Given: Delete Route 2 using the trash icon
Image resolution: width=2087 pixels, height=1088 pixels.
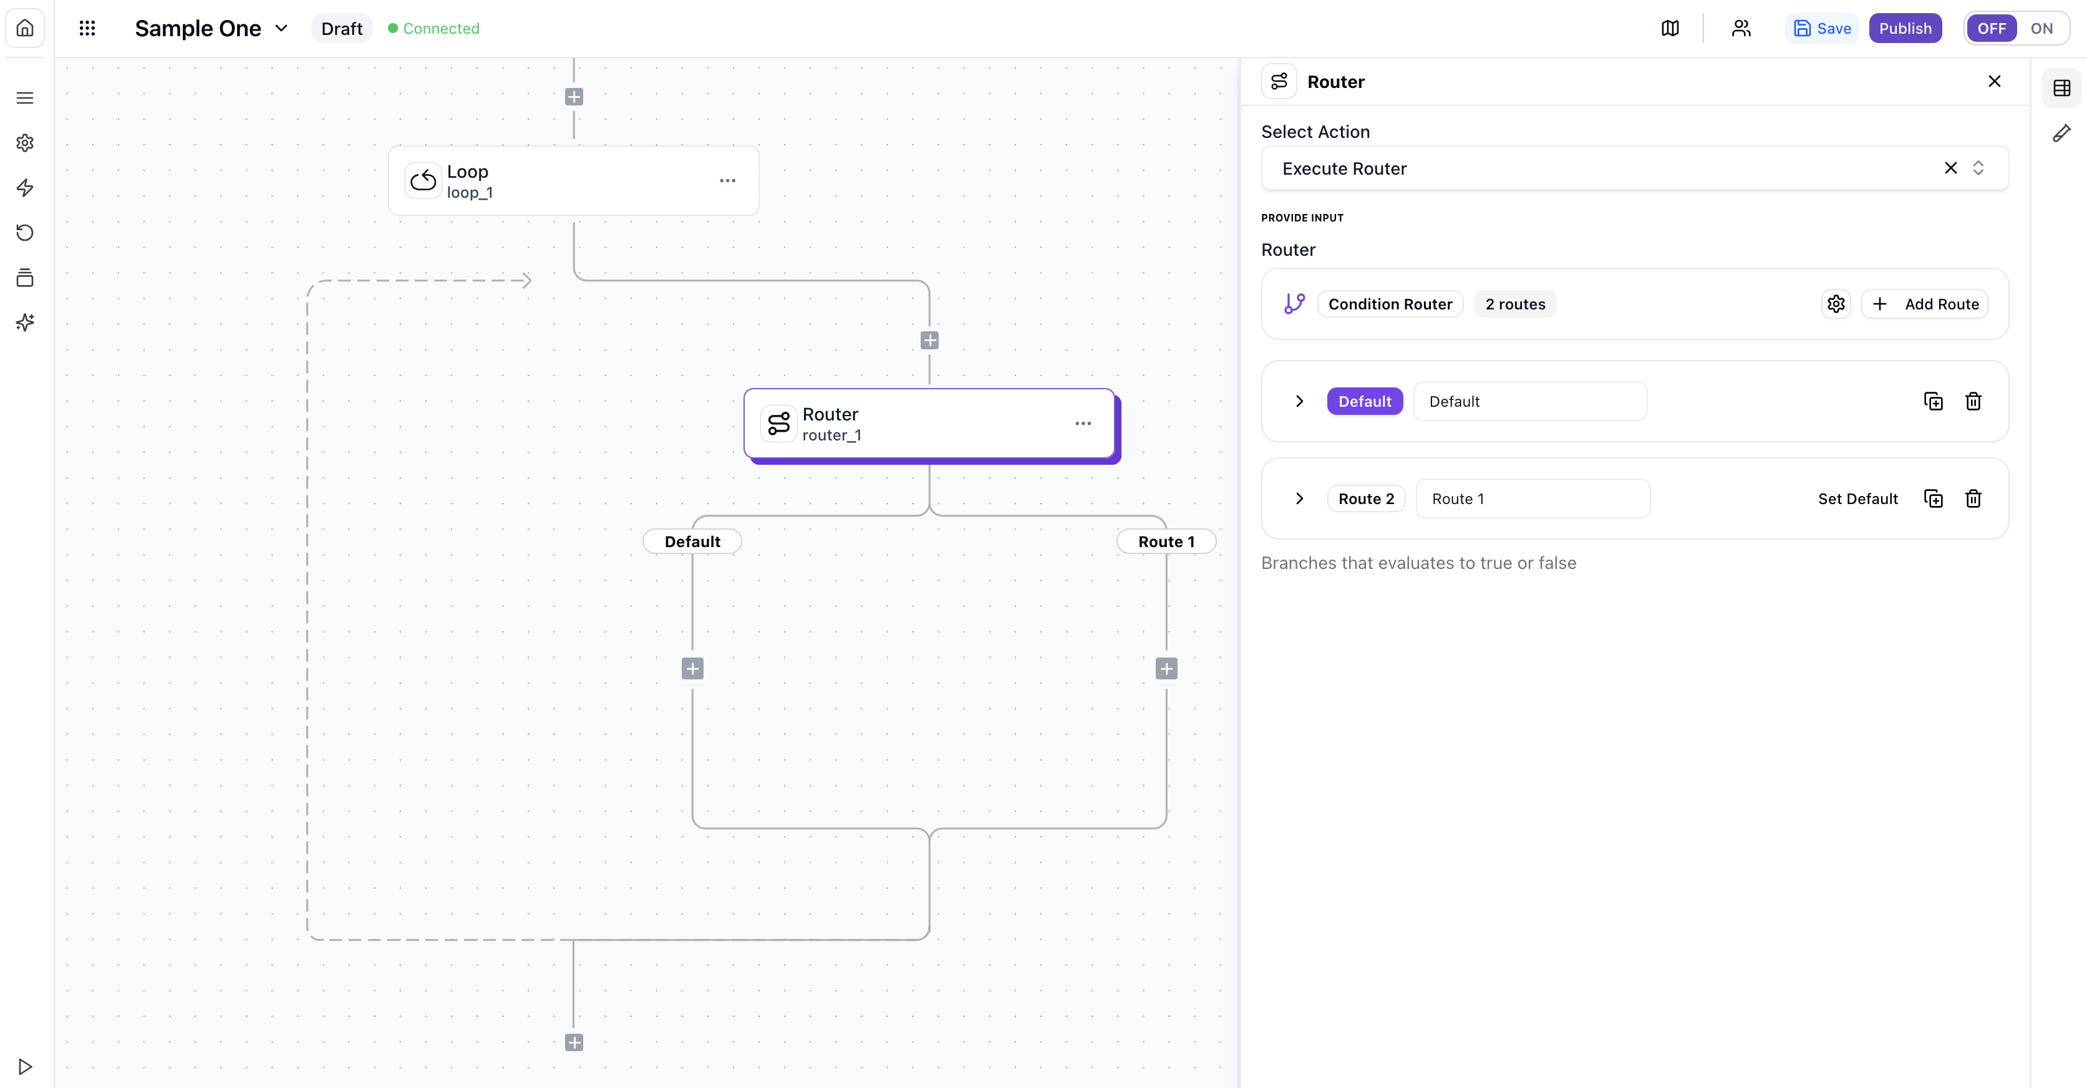Looking at the screenshot, I should pos(1973,498).
